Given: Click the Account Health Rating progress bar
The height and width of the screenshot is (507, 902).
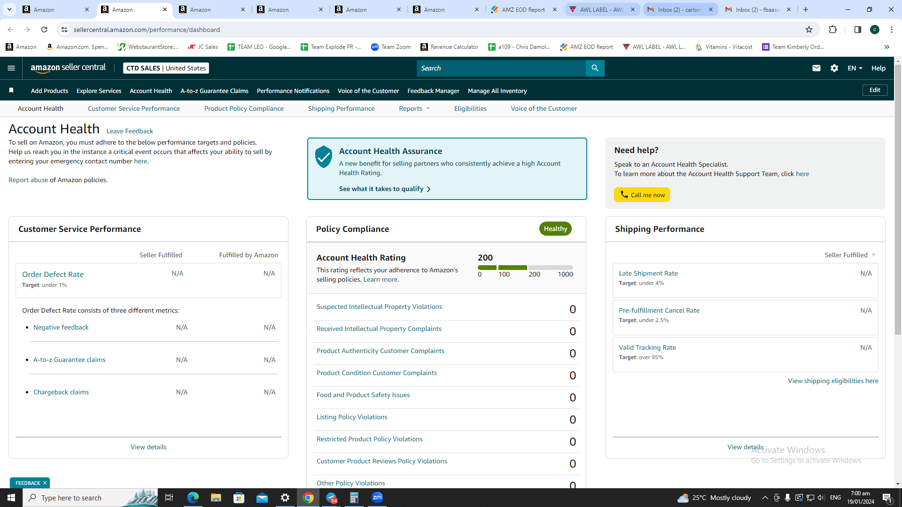Looking at the screenshot, I should (525, 268).
